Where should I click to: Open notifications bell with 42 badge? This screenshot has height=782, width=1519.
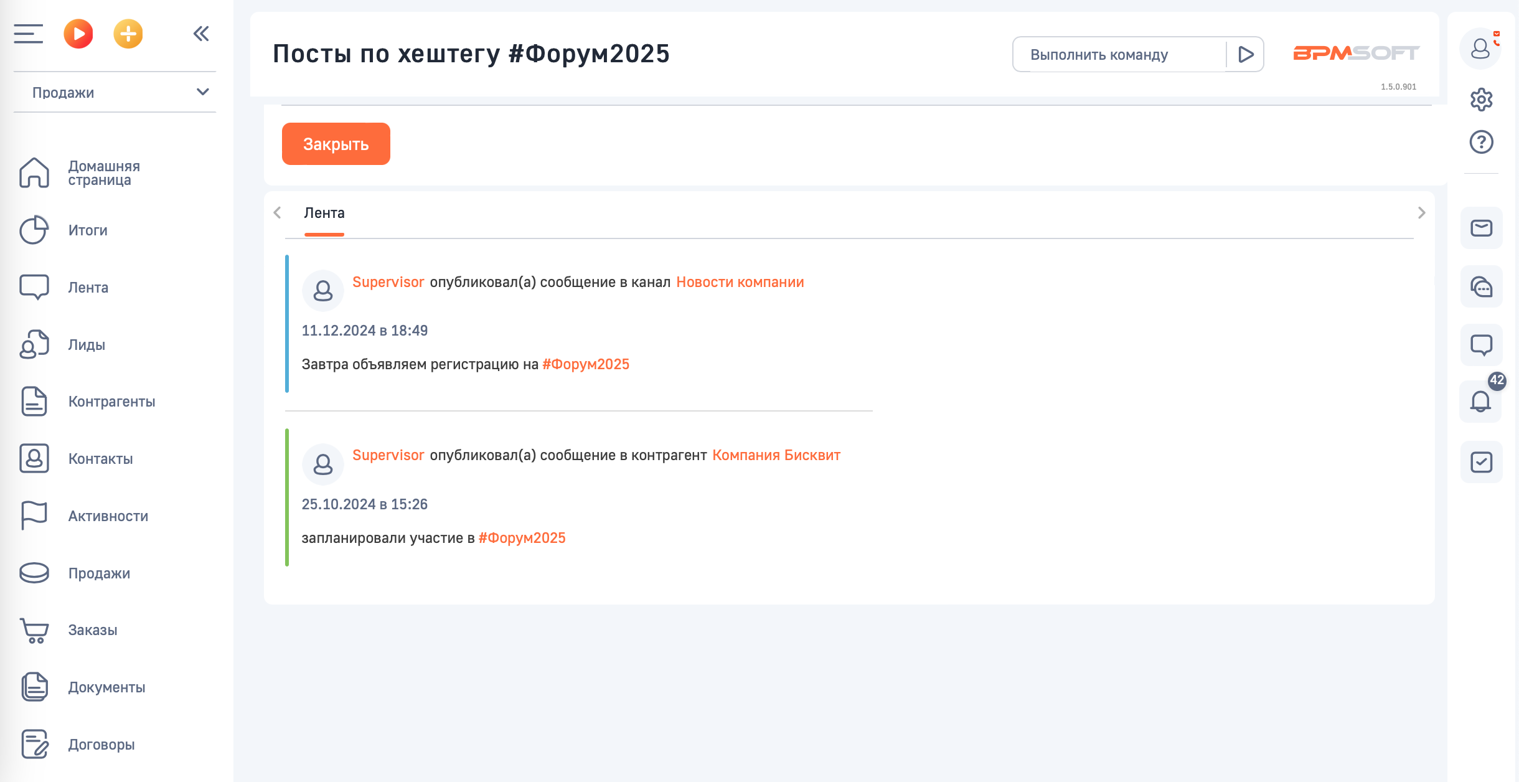(1482, 402)
